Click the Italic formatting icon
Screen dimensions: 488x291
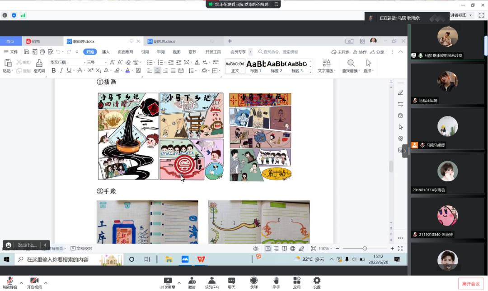pos(61,70)
